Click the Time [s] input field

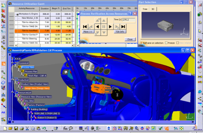coord(129,20)
